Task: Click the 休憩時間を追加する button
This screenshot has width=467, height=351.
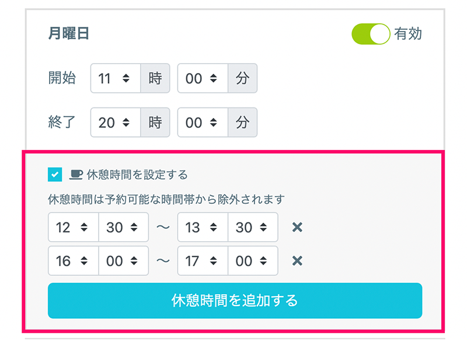Action: [x=235, y=301]
